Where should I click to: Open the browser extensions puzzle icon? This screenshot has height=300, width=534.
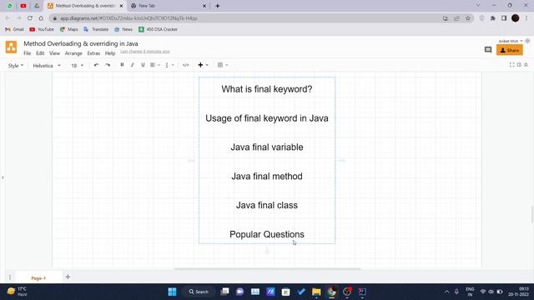493,18
